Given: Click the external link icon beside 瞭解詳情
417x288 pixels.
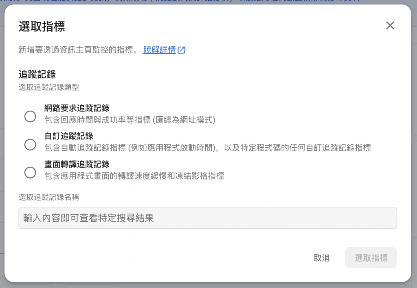Looking at the screenshot, I should click(181, 50).
